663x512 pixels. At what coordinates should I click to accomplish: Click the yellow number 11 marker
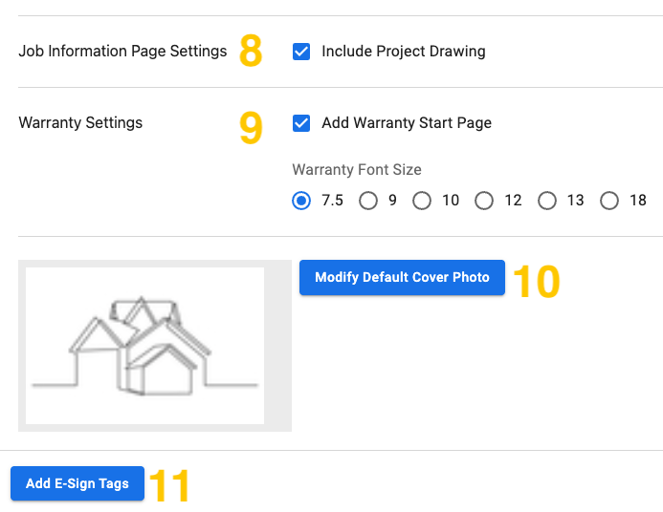pos(169,486)
